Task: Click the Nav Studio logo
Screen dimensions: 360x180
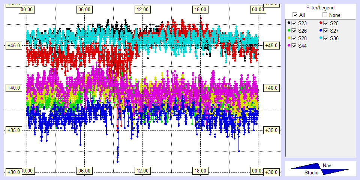Action: (x=321, y=169)
